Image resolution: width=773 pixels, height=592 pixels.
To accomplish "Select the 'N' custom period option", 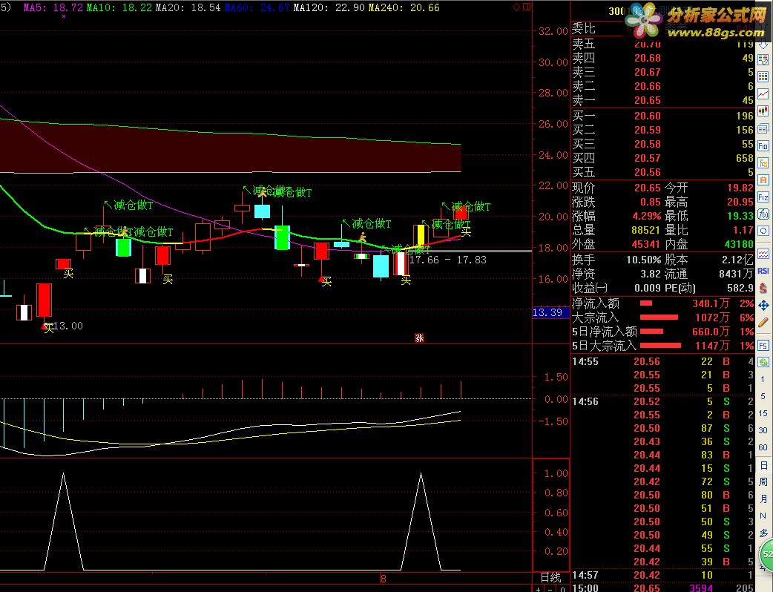I will coord(763,516).
